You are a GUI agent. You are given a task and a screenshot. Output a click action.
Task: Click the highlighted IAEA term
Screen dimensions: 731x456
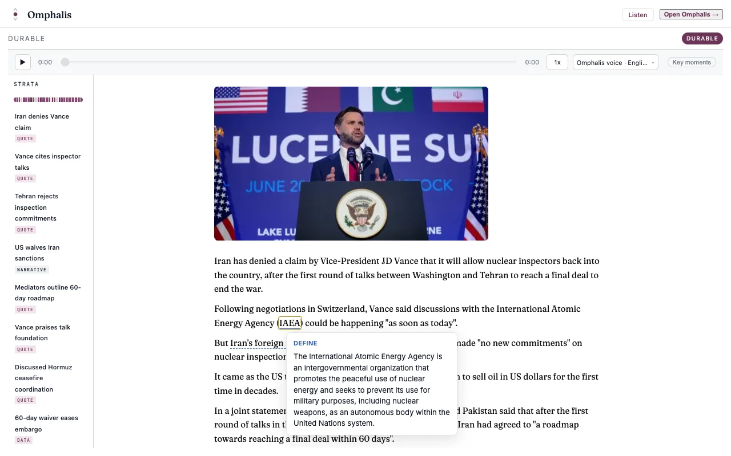(x=290, y=323)
